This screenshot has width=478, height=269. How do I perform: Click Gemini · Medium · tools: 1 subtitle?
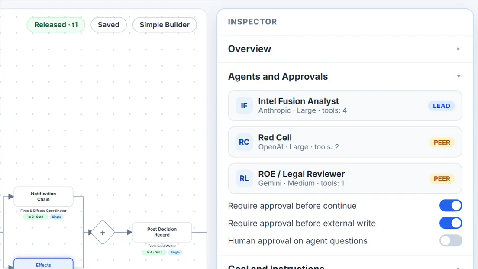pos(301,183)
